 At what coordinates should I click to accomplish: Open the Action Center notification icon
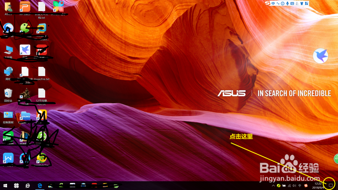331,186
